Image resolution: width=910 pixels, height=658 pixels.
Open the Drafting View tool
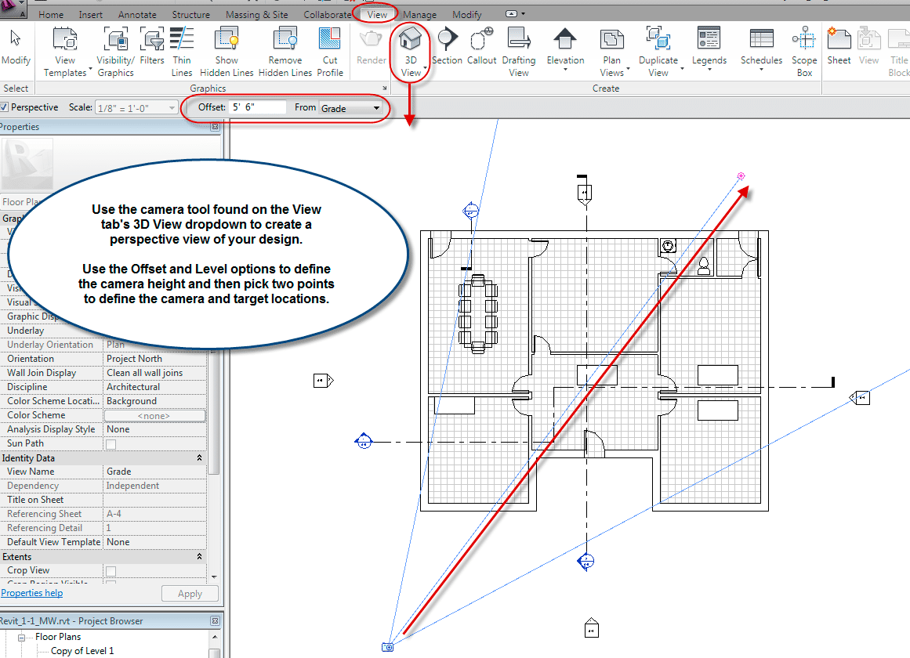coord(518,41)
